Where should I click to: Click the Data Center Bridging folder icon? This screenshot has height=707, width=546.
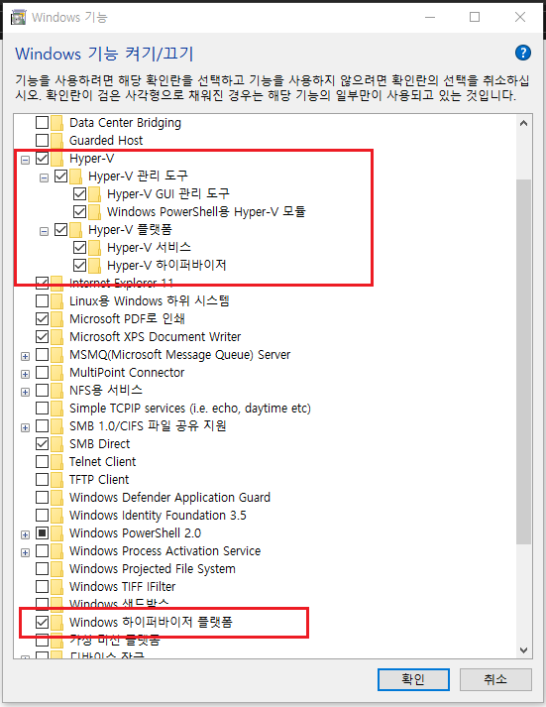[x=56, y=123]
